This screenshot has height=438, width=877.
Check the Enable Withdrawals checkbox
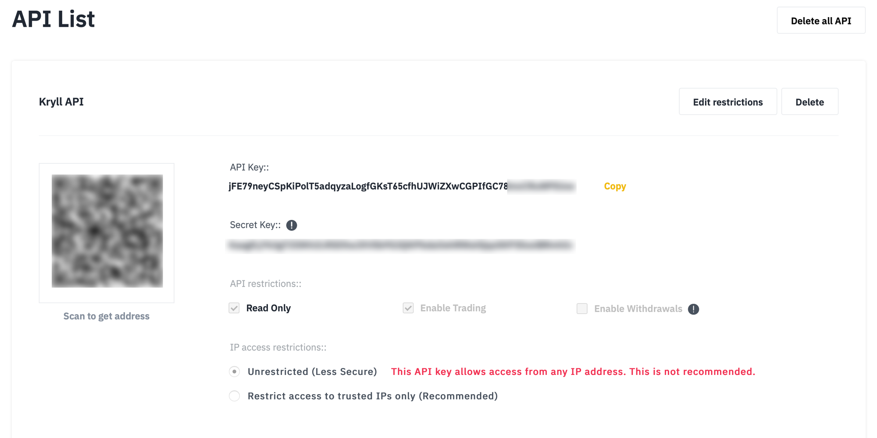coord(582,309)
